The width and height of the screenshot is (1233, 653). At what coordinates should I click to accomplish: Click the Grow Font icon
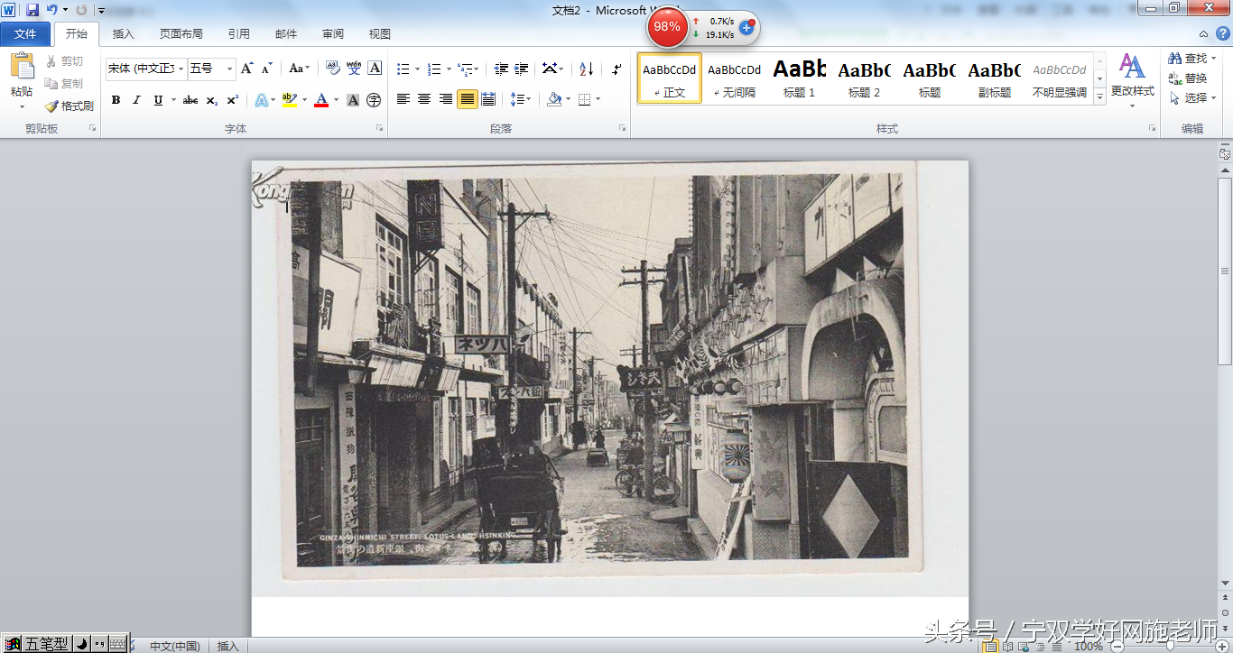[246, 69]
